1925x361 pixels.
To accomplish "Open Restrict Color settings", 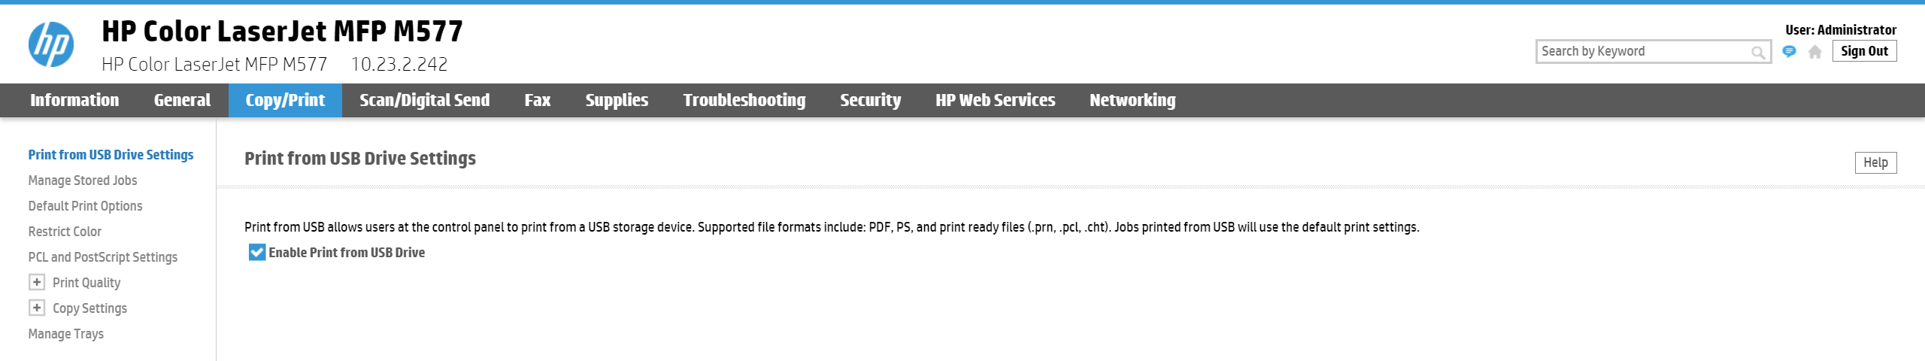I will tap(65, 232).
